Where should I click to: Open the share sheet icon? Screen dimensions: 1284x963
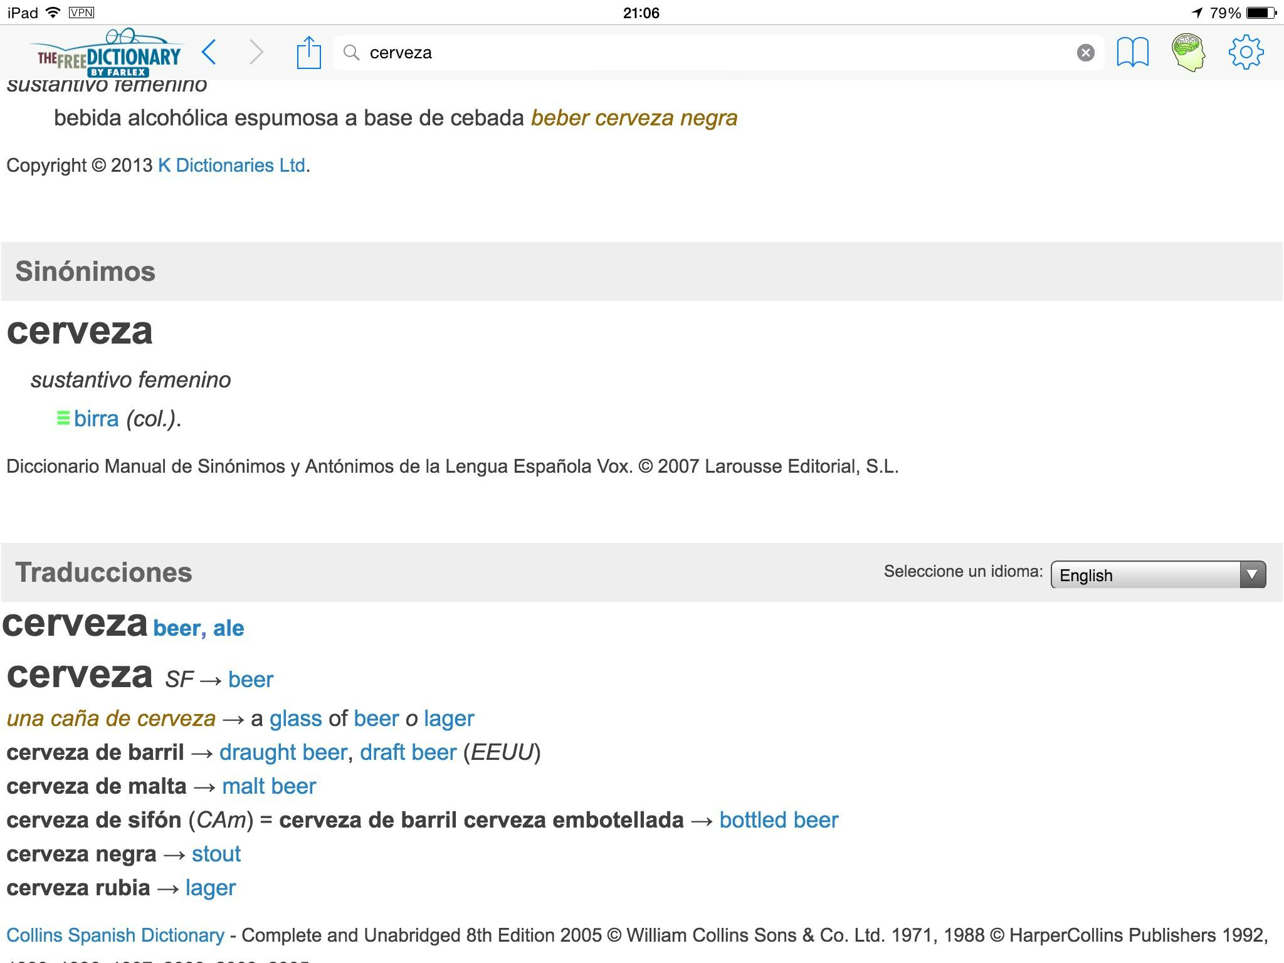(x=308, y=52)
